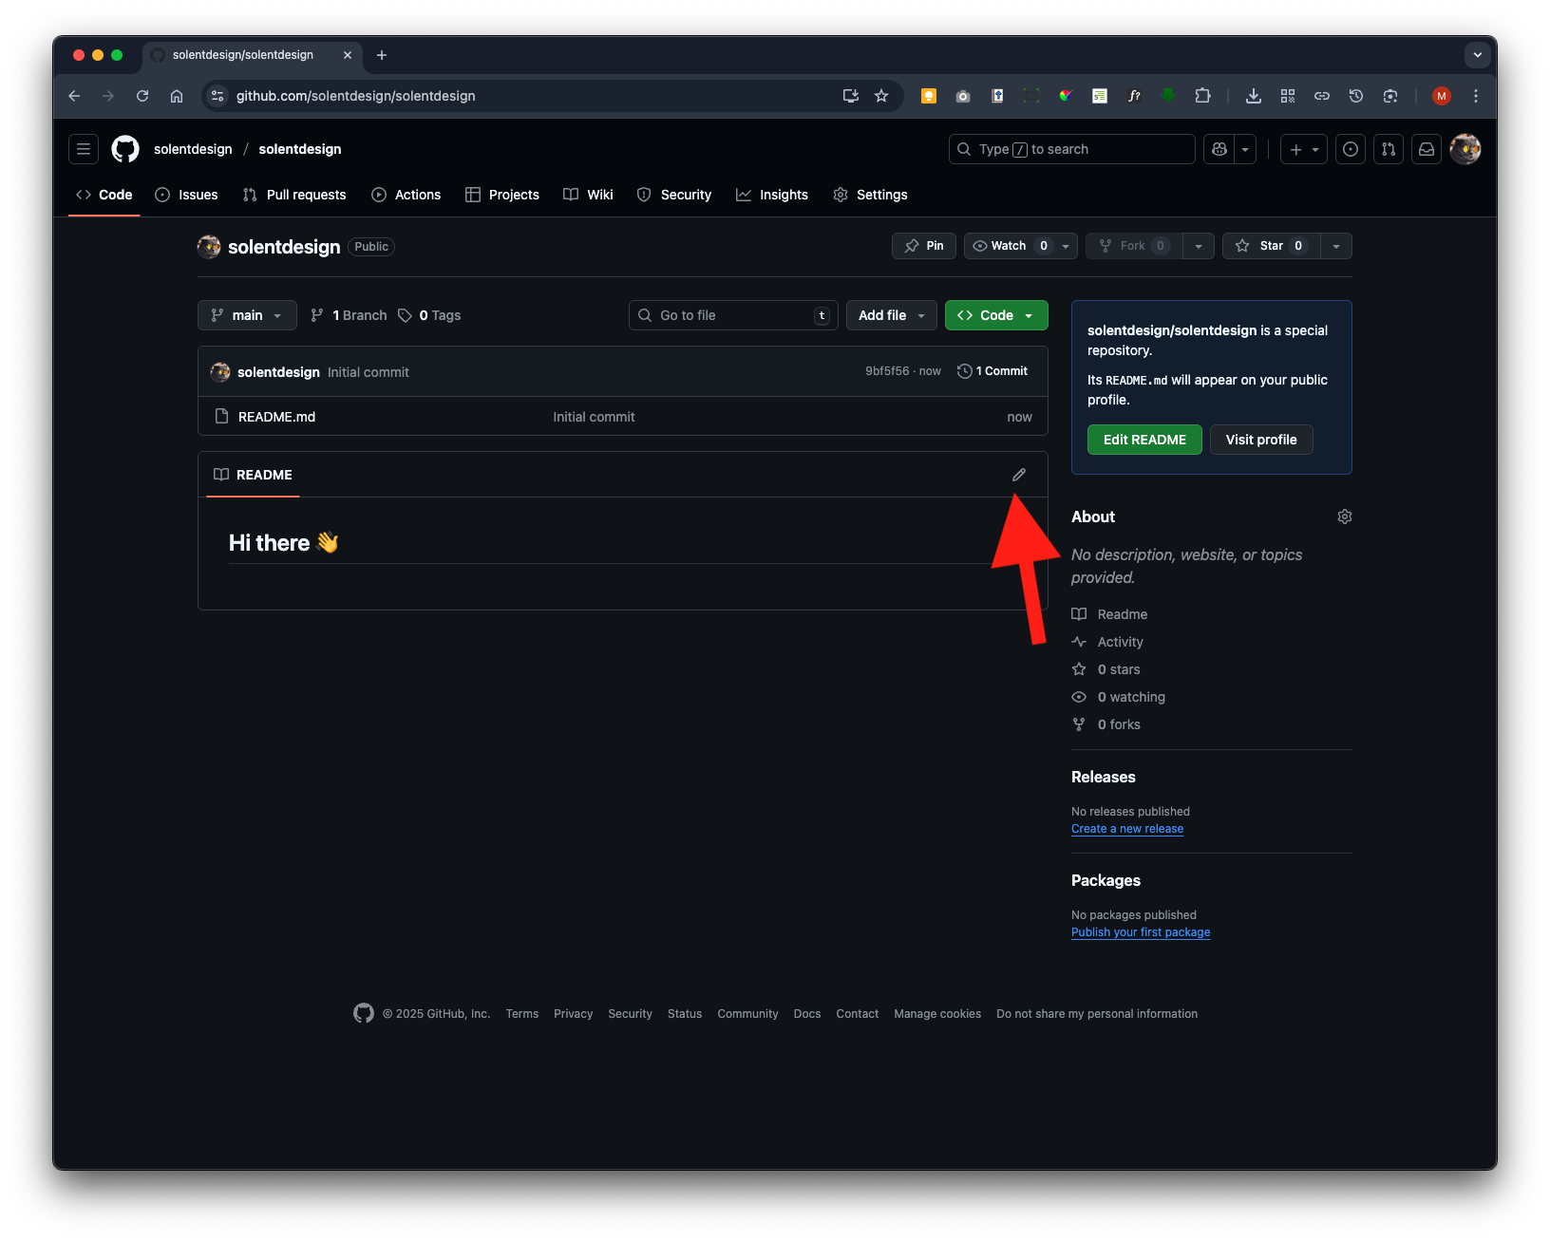Pin the repository to profile
This screenshot has width=1550, height=1240.
click(x=924, y=246)
